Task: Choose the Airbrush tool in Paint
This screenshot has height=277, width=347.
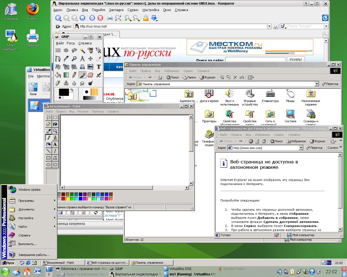Action: (49, 144)
